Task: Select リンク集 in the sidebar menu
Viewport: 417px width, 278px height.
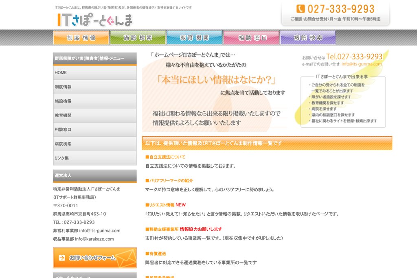Action: pyautogui.click(x=95, y=158)
